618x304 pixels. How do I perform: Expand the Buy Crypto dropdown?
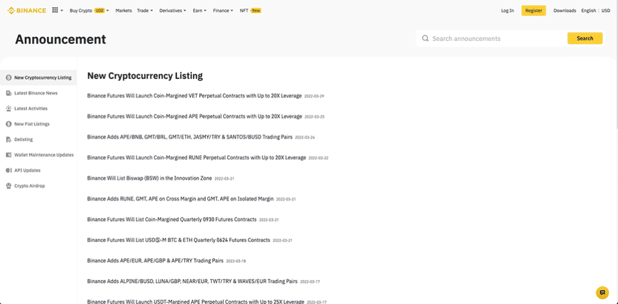pos(89,11)
